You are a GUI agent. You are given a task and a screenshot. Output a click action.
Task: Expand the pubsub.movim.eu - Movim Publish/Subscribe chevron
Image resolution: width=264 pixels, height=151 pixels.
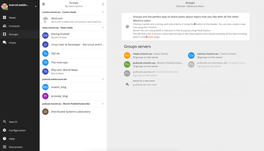pos(103,104)
